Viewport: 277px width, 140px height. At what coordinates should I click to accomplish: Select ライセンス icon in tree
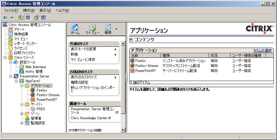11,48
